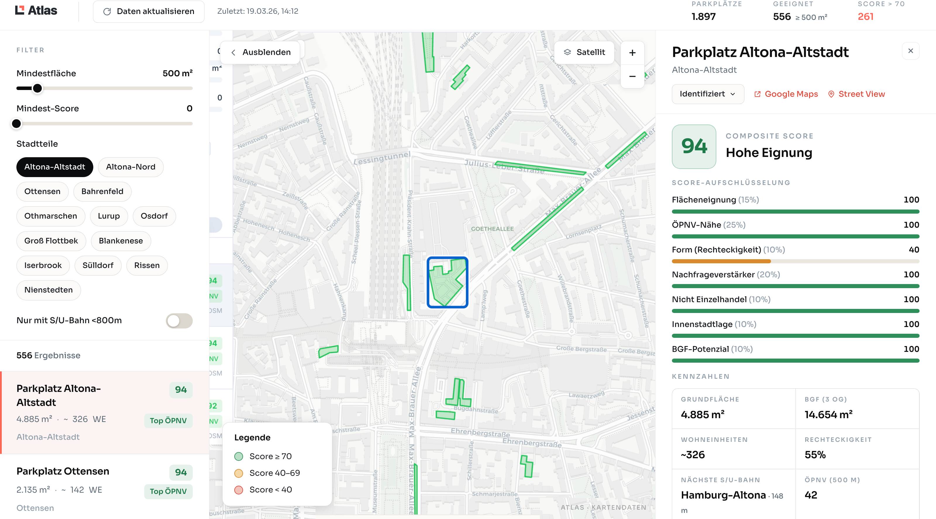Toggle Nur mit S/U-Bahn <800m switch
The image size is (936, 519).
click(179, 321)
